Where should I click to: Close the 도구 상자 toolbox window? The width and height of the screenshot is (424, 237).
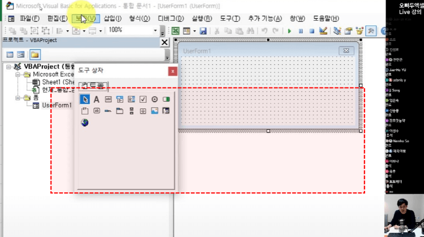coord(172,71)
